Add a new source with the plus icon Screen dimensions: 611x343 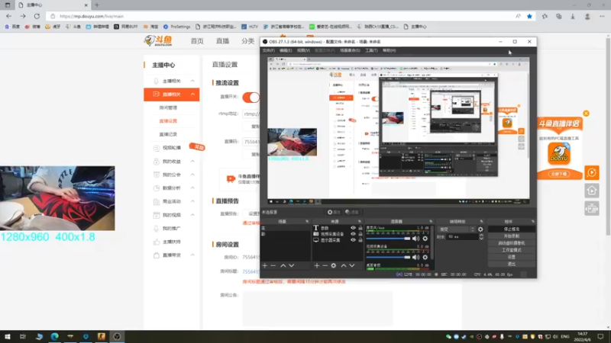pos(317,265)
